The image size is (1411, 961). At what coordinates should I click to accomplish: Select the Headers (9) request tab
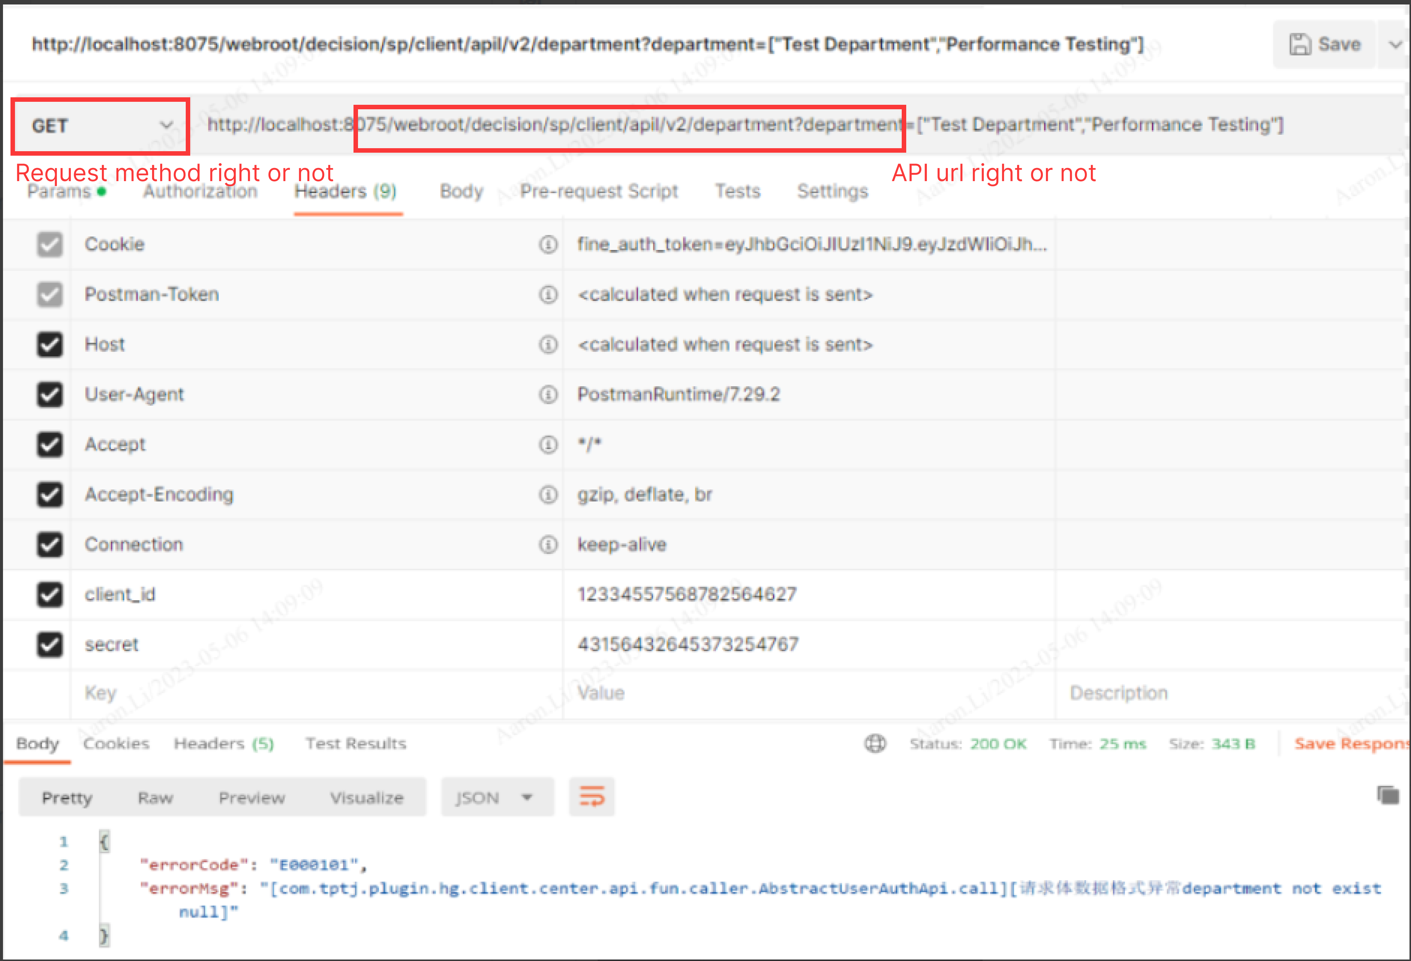click(346, 192)
